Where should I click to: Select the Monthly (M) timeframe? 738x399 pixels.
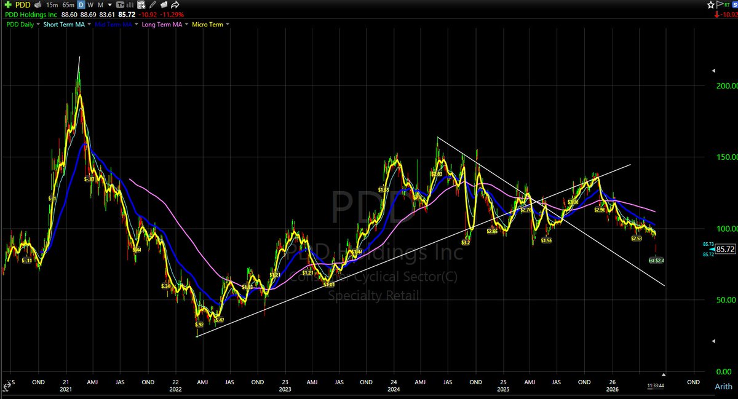[x=100, y=5]
